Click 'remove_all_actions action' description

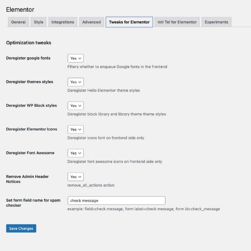(x=91, y=185)
